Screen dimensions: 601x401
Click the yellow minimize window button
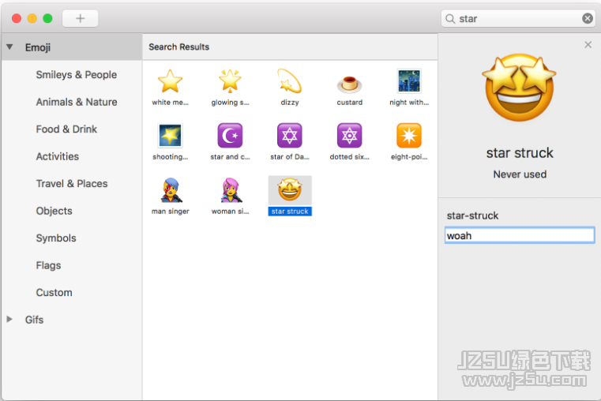[x=32, y=18]
